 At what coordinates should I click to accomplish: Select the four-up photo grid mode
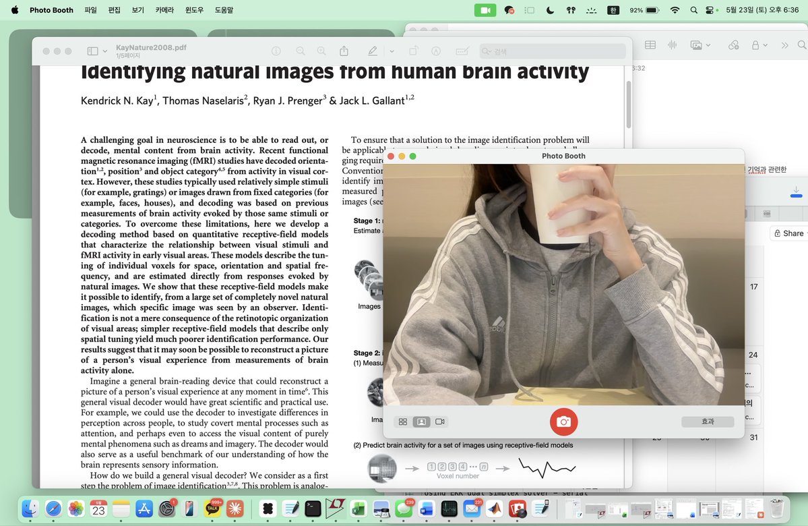403,422
